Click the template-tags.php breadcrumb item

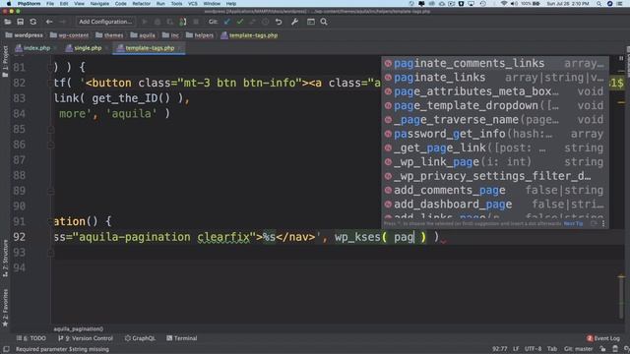tap(249, 35)
